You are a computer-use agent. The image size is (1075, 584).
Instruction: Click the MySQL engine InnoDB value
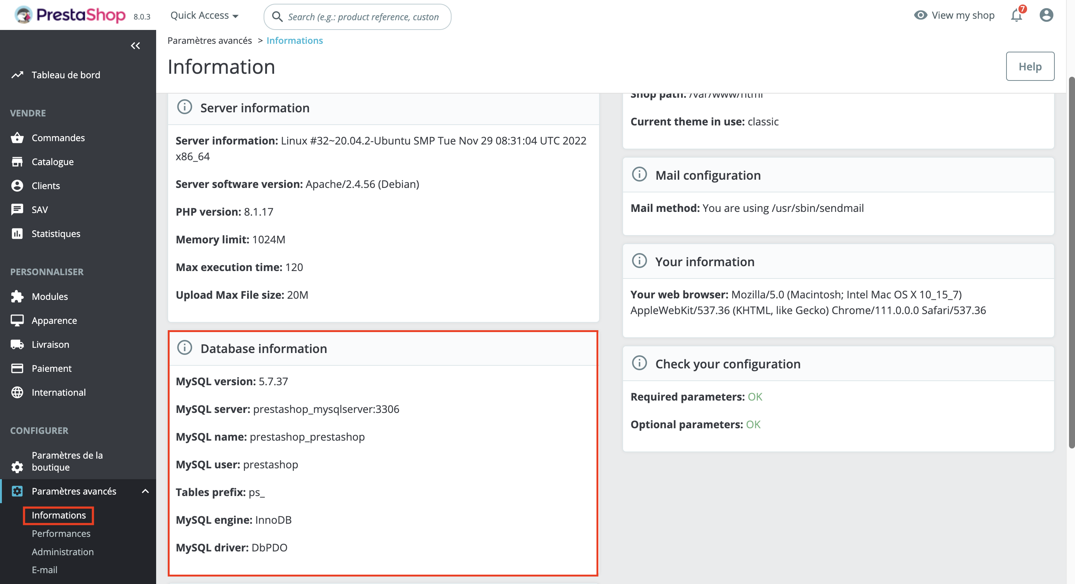pos(273,520)
